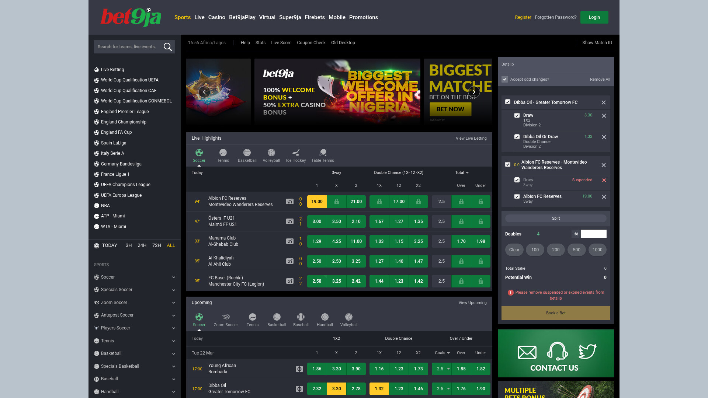The width and height of the screenshot is (708, 398).
Task: Select Table Tennis icon in Live Highlights
Action: point(323,153)
